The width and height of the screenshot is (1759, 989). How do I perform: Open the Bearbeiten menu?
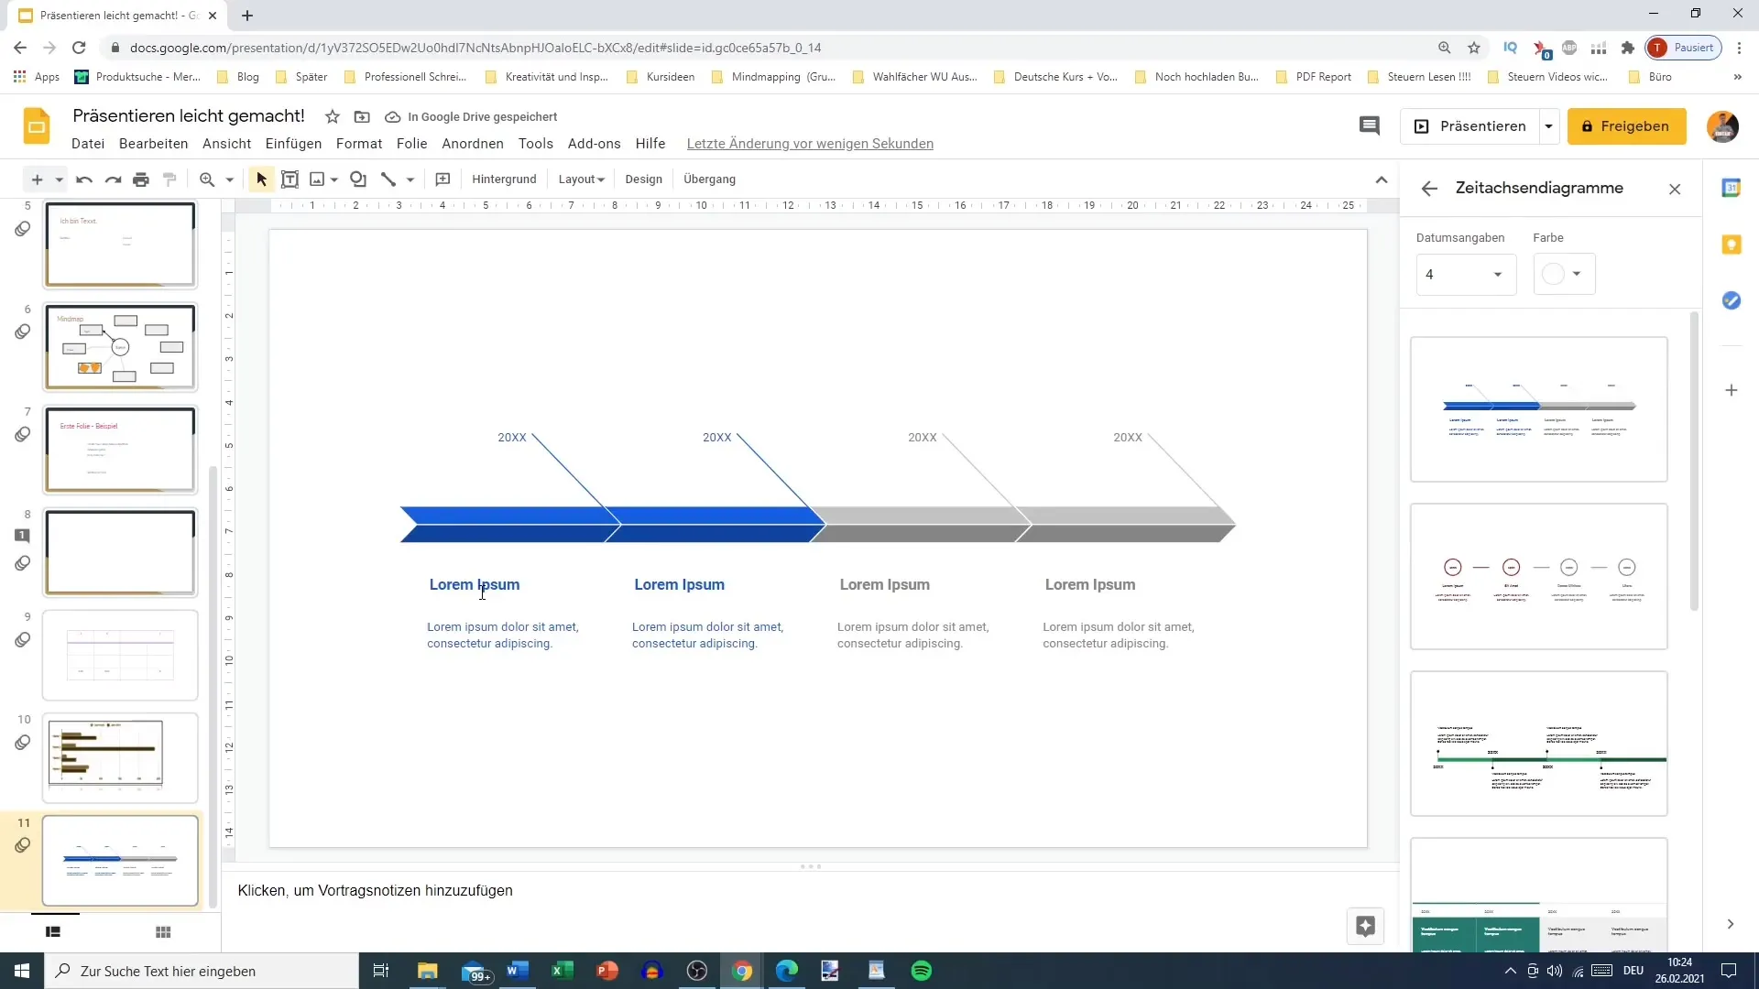153,144
